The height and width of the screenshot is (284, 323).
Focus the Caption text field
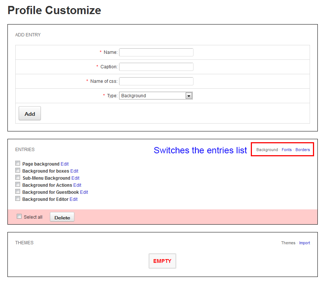156,67
